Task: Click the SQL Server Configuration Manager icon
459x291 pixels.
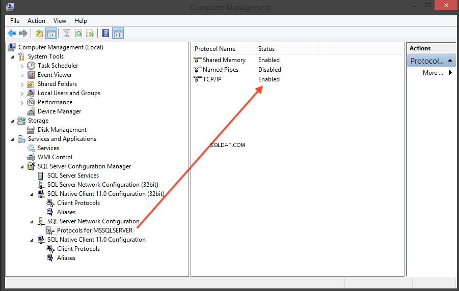Action: click(x=31, y=166)
